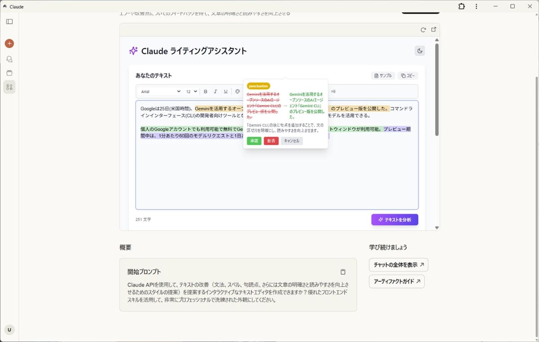The image size is (539, 342).
Task: Click the sparkle icon beside Claude ライティングアシスタント
Action: pos(133,51)
